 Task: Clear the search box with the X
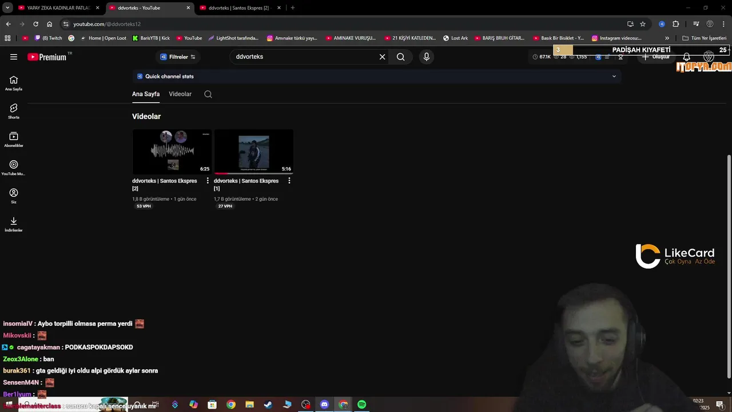click(382, 57)
